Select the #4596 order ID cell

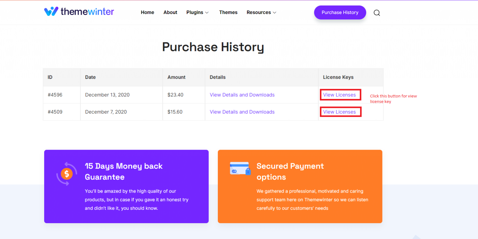point(55,95)
